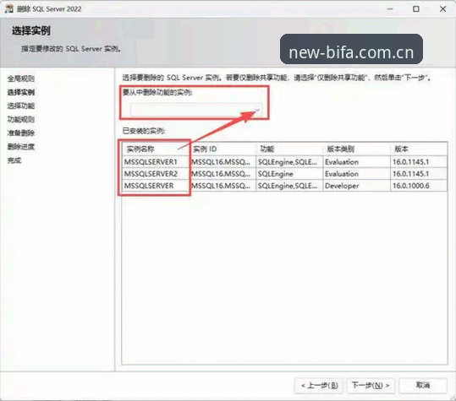
Task: Click the Developer edition cell
Action: click(356, 186)
